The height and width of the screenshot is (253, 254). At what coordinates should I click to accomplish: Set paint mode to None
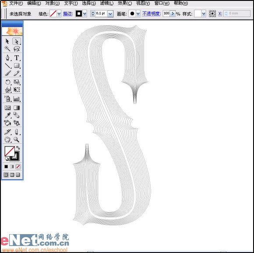click(18, 167)
